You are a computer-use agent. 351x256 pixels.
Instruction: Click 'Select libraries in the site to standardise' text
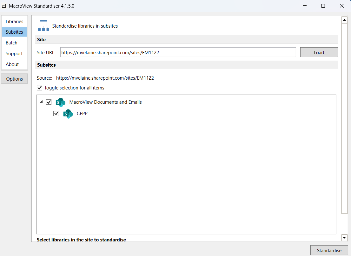(x=81, y=240)
